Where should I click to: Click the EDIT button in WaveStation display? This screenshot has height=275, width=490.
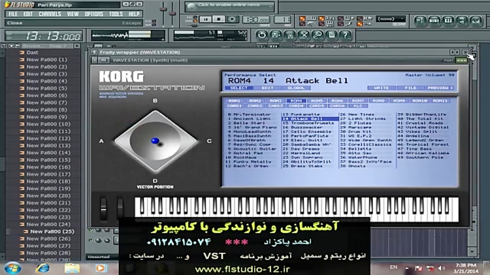[267, 88]
